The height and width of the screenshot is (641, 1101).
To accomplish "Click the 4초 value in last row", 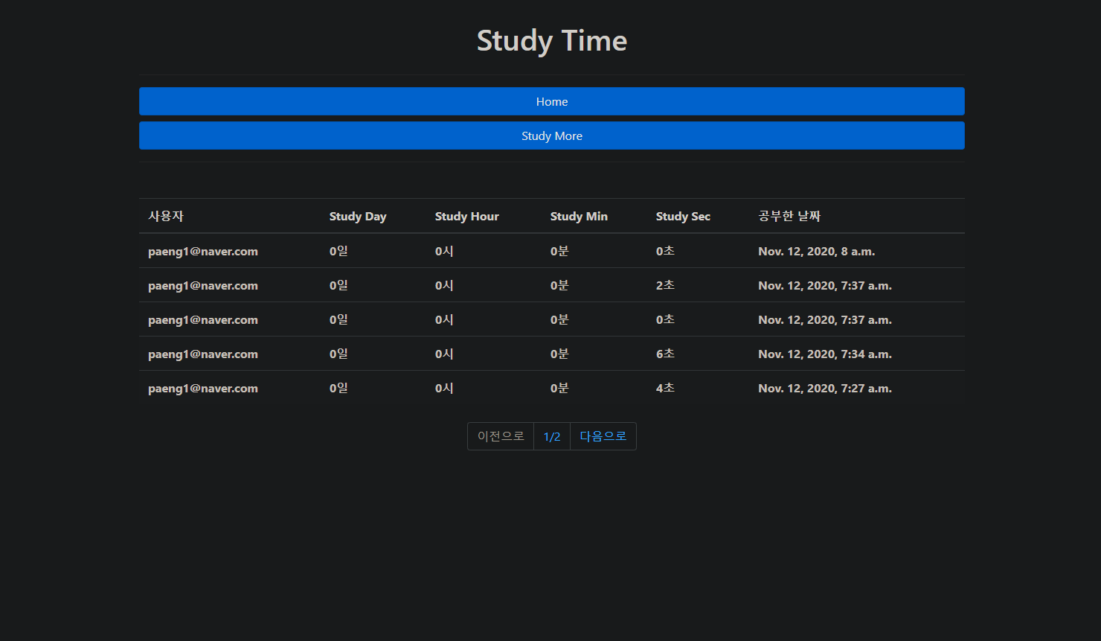I will [x=665, y=388].
